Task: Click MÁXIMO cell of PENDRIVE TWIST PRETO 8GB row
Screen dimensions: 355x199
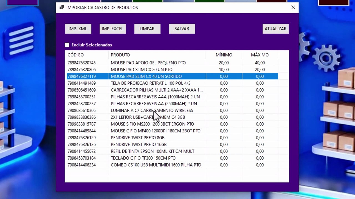Action: click(x=260, y=138)
